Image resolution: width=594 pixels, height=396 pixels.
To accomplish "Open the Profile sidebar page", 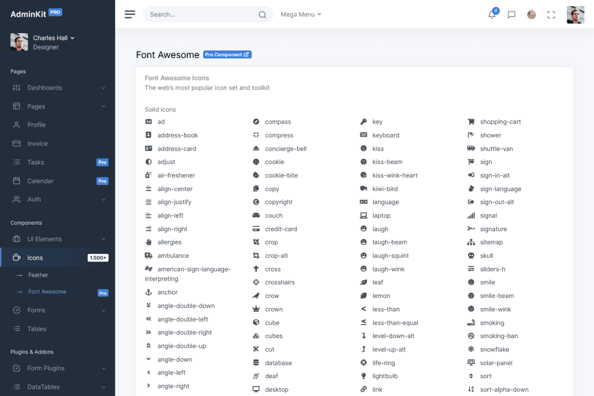I will pos(57,125).
